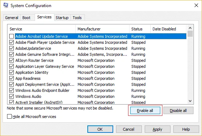Untick Application Layer Gateway Service checkbox
202x136 pixels.
tap(11, 66)
